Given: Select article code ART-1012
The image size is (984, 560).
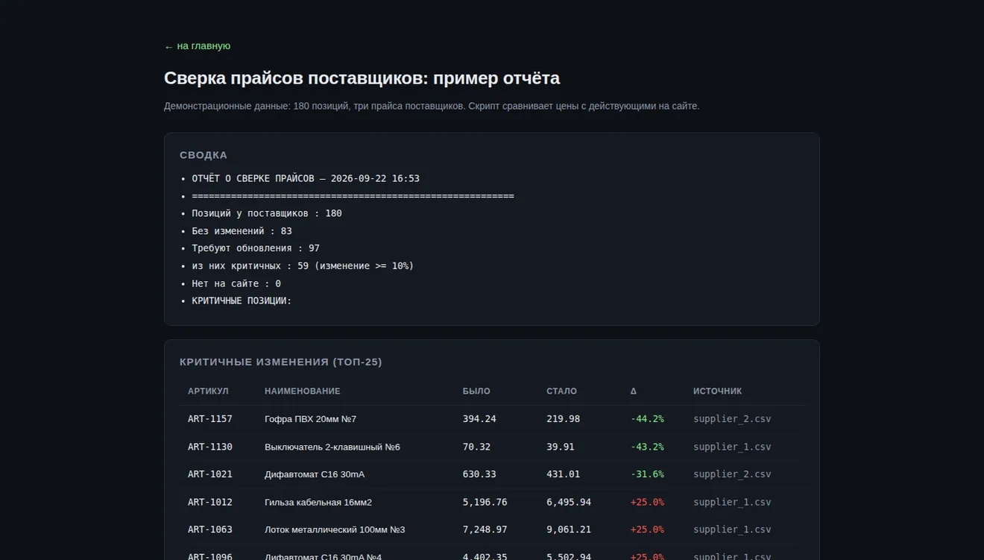Looking at the screenshot, I should tap(210, 502).
